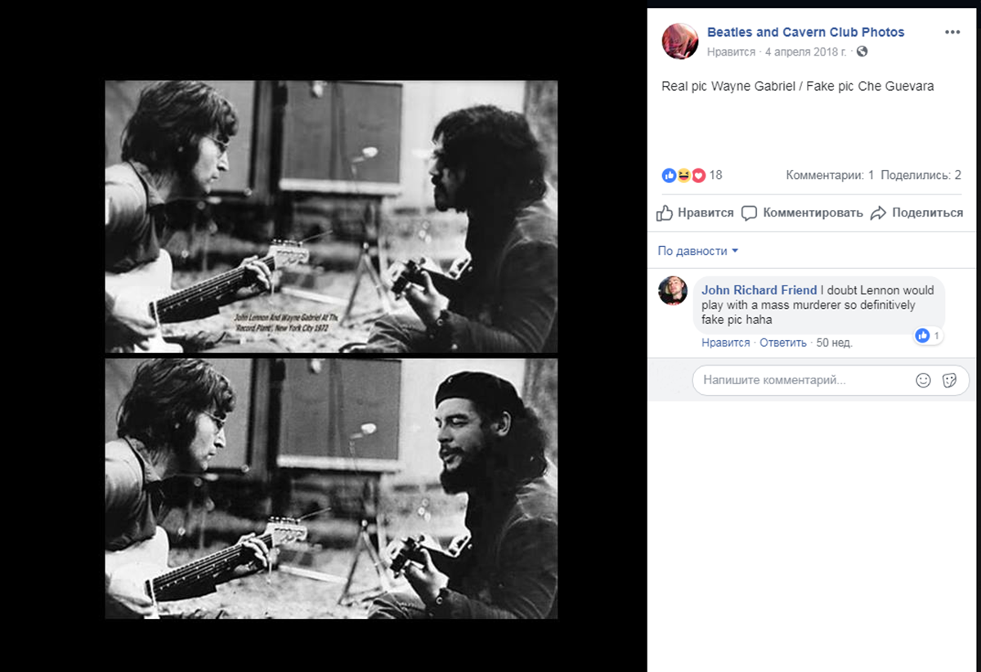View the like reaction on John's comment

coord(928,335)
